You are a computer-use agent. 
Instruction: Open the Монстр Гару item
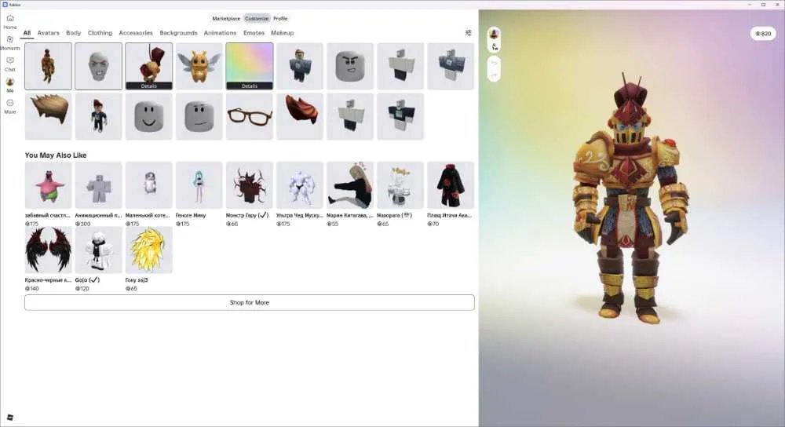click(250, 185)
